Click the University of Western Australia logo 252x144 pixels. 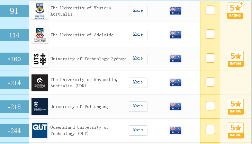39,11
